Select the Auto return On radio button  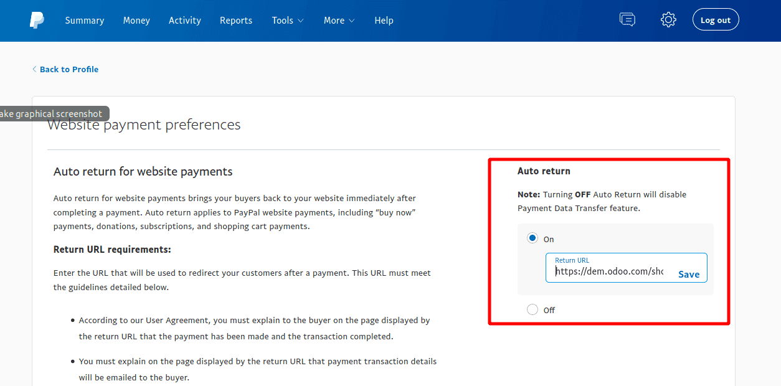pyautogui.click(x=532, y=238)
